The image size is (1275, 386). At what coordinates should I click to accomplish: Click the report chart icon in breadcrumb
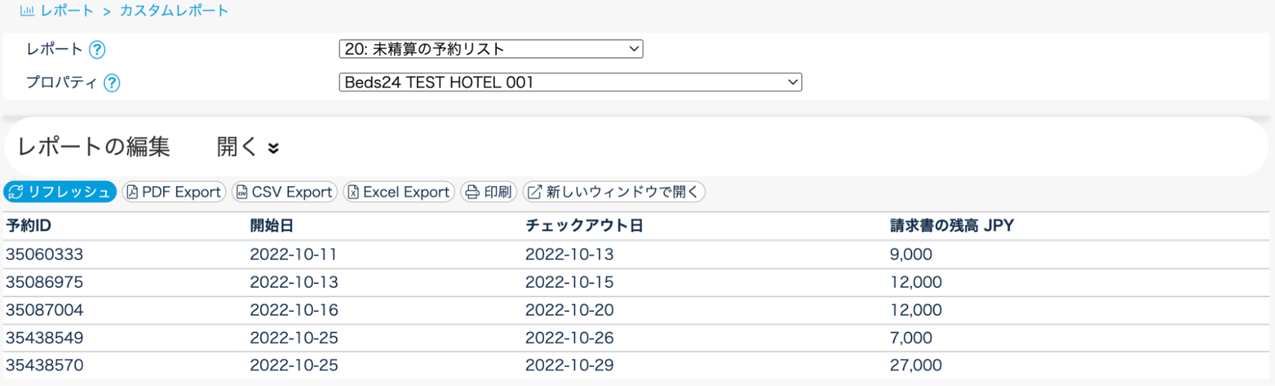pos(27,11)
